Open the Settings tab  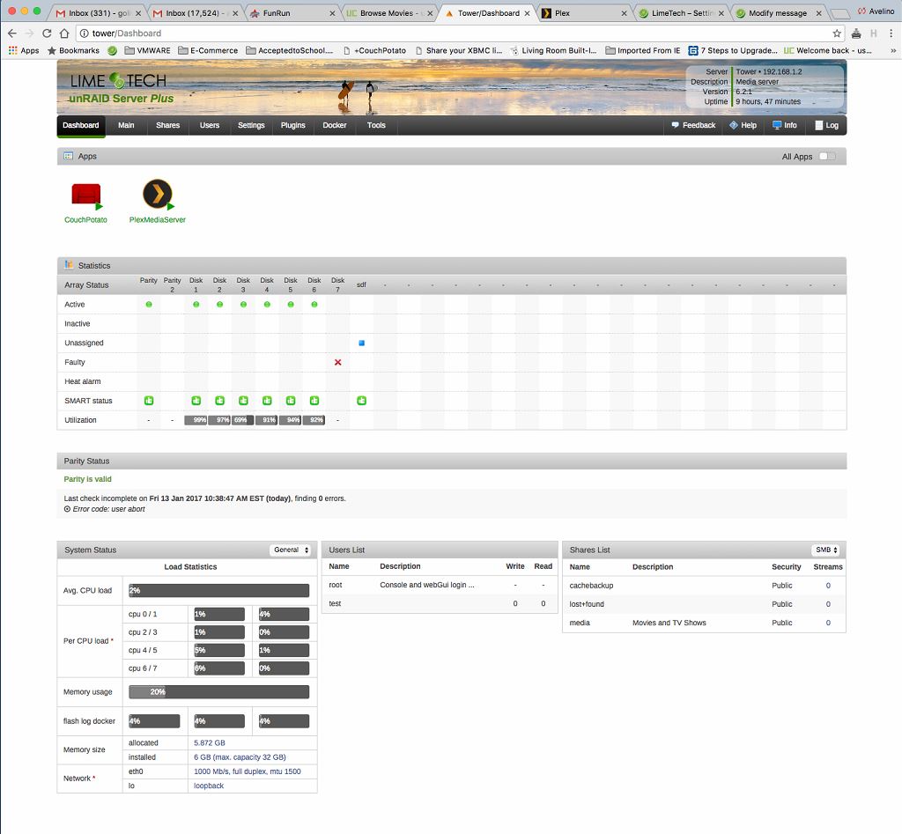coord(251,125)
